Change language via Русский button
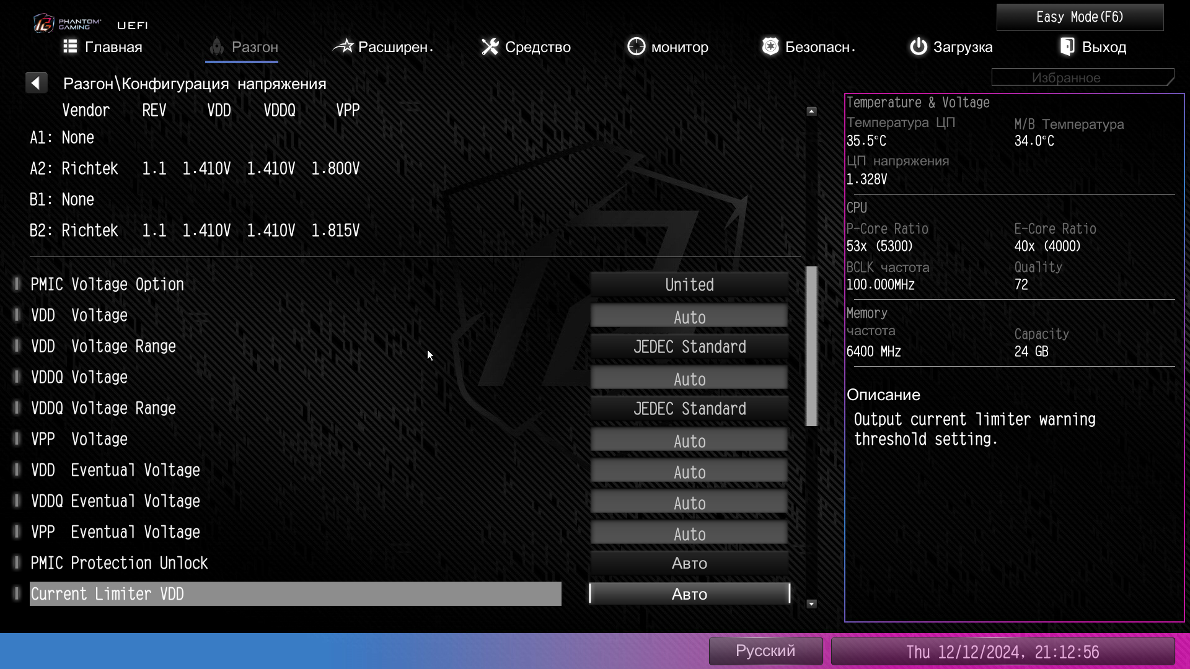 [765, 651]
